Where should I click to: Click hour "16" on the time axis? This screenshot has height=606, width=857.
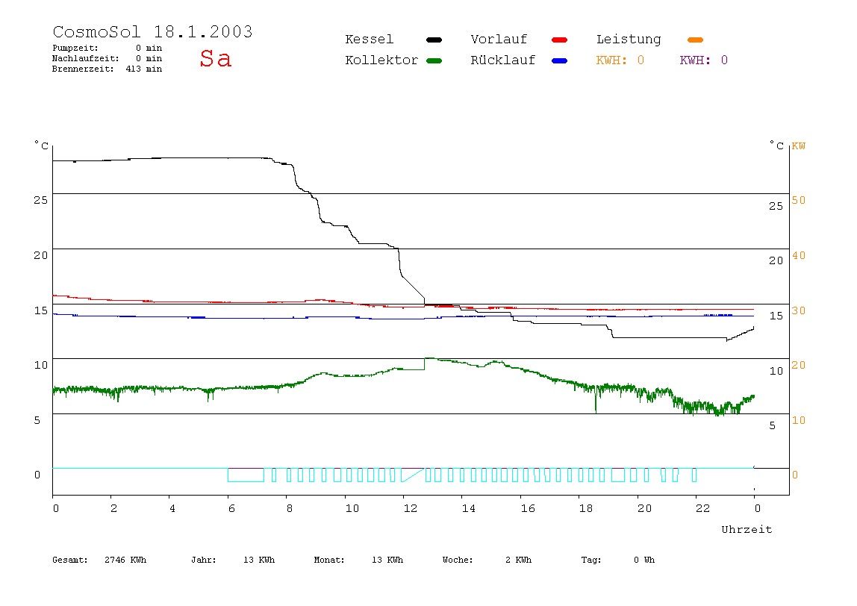528,508
